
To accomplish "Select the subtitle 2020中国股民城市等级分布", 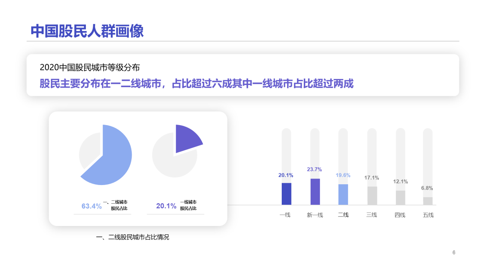I will 90,67.
